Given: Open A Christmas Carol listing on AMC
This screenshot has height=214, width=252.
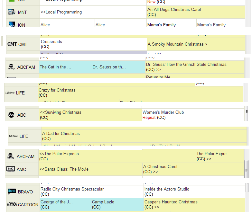Looking at the screenshot, I should tap(193, 169).
